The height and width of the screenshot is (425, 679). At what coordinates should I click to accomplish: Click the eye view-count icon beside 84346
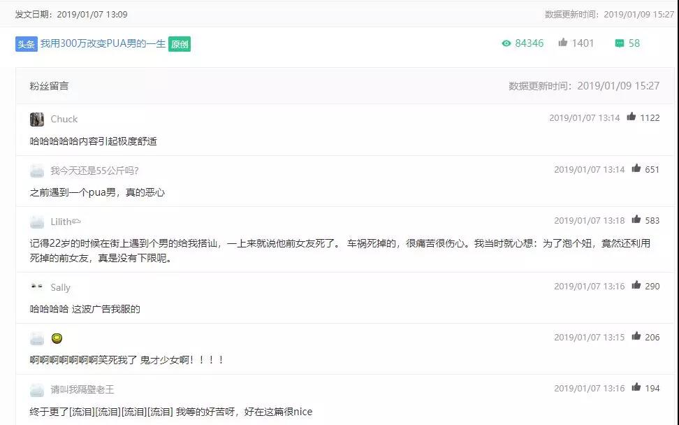coord(506,43)
